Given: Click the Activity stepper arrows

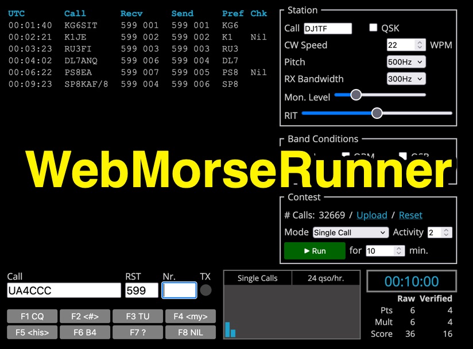Looking at the screenshot, I should click(446, 232).
